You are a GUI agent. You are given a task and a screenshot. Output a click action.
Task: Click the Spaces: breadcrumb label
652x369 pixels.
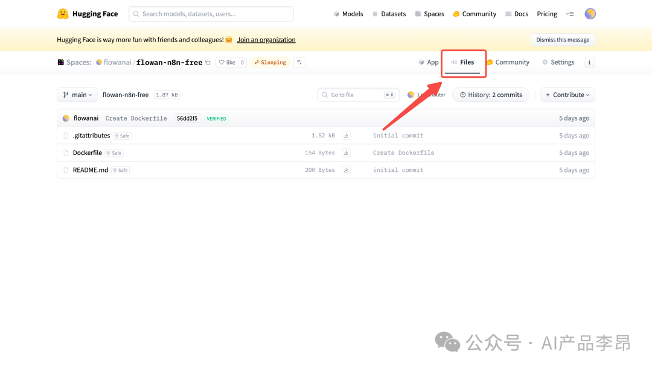click(79, 62)
